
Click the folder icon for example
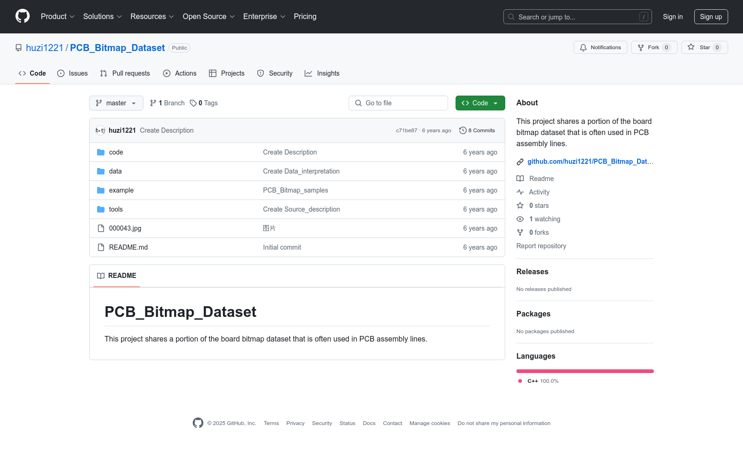click(x=101, y=190)
